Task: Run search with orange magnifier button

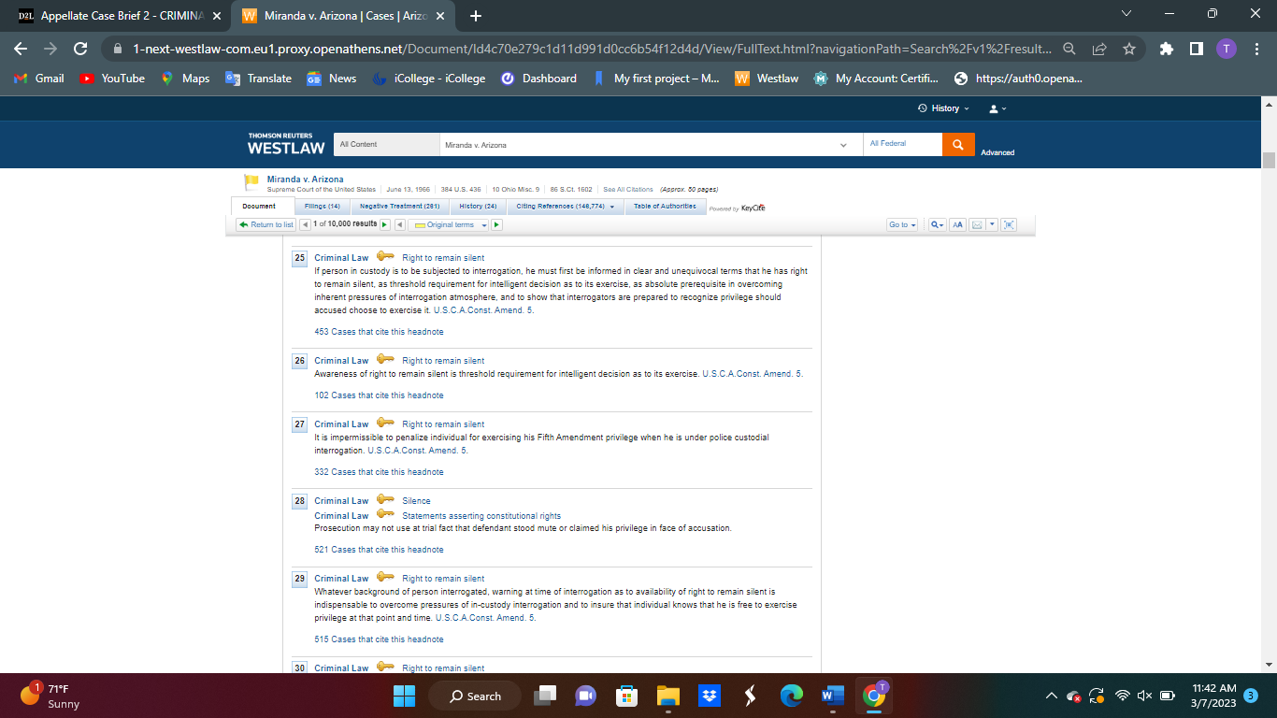Action: point(959,144)
